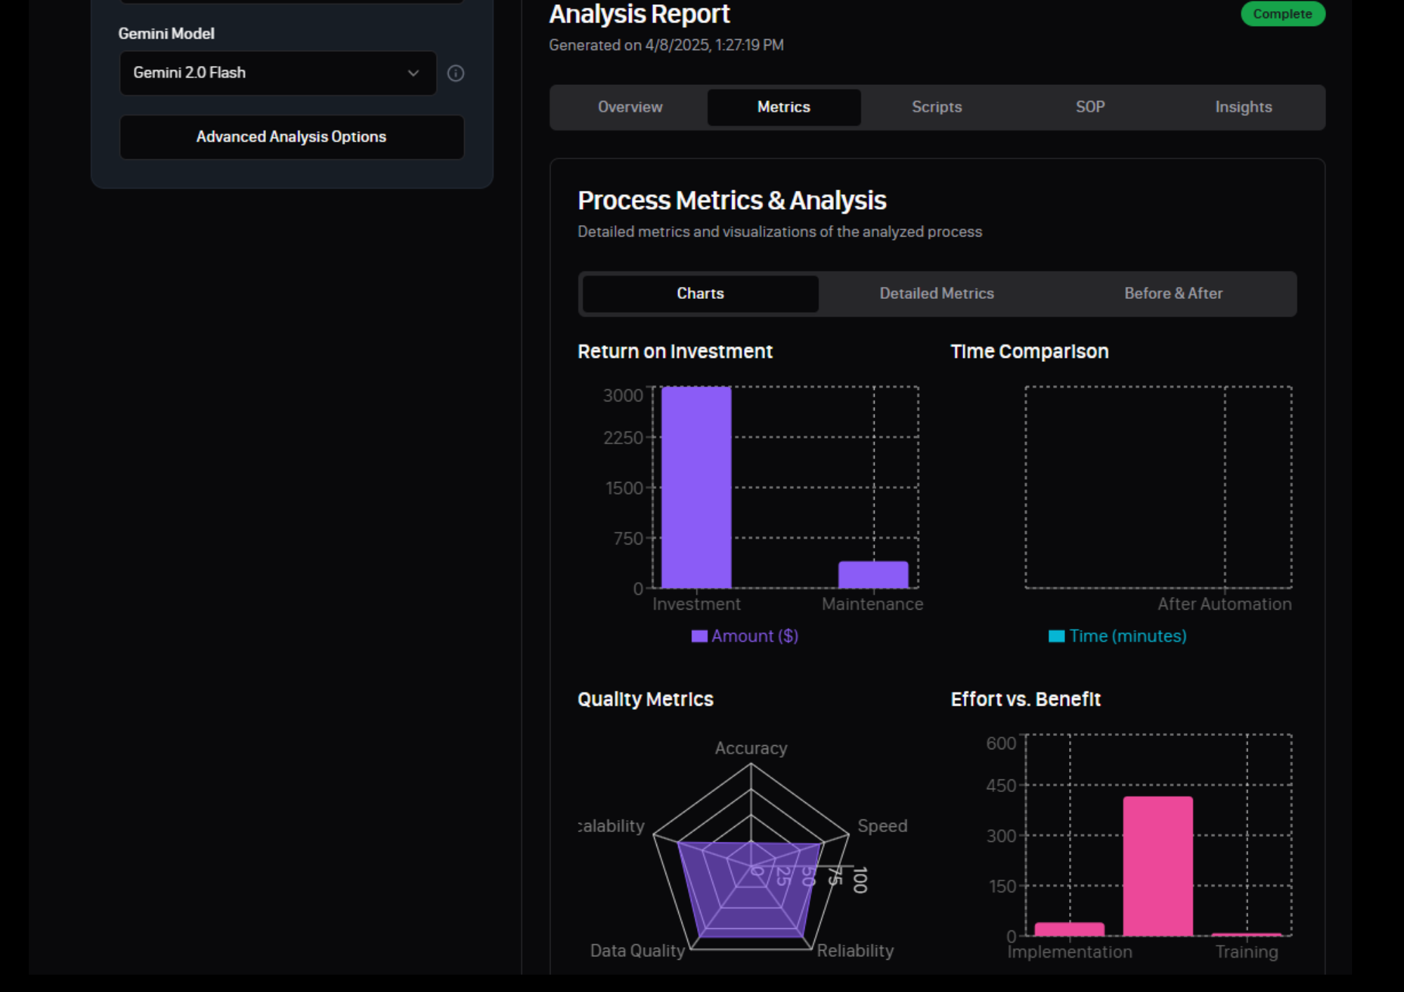Switch to Detailed Metrics sub-tab

936,294
